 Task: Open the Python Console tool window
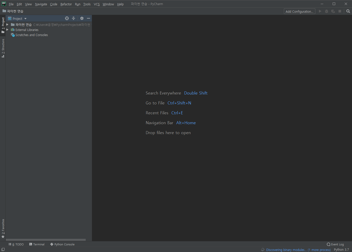[62, 244]
